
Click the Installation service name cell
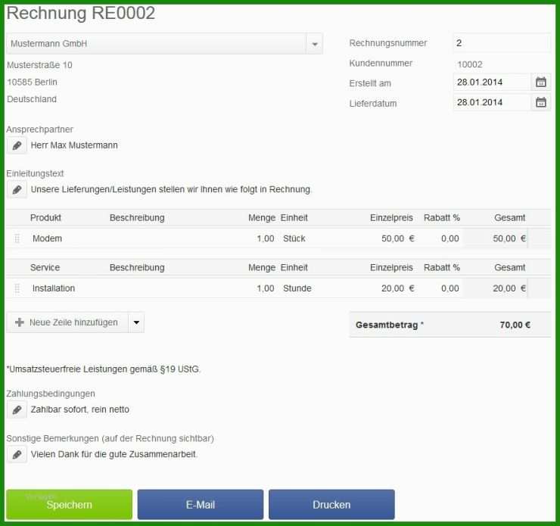tap(54, 288)
